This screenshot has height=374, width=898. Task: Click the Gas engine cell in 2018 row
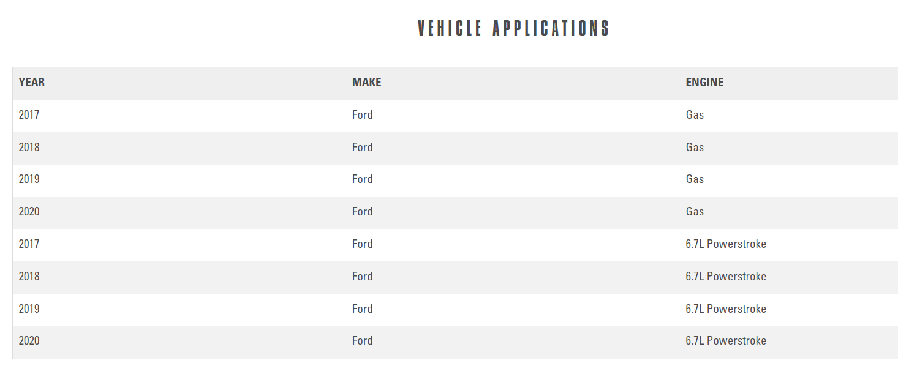[x=695, y=148]
